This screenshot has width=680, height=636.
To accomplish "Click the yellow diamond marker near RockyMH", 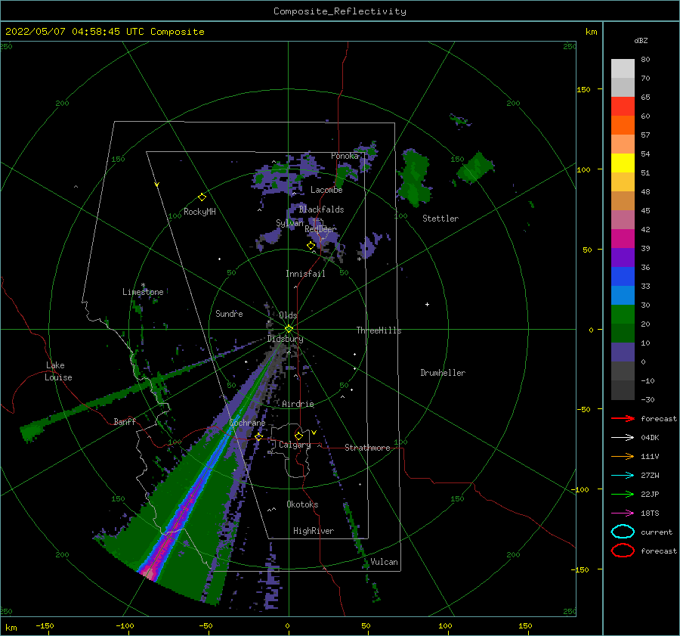I will [x=202, y=197].
